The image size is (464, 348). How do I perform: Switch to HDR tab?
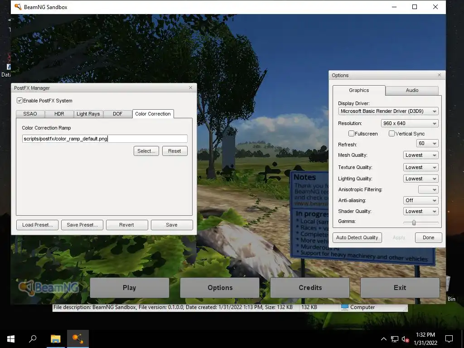(x=59, y=114)
